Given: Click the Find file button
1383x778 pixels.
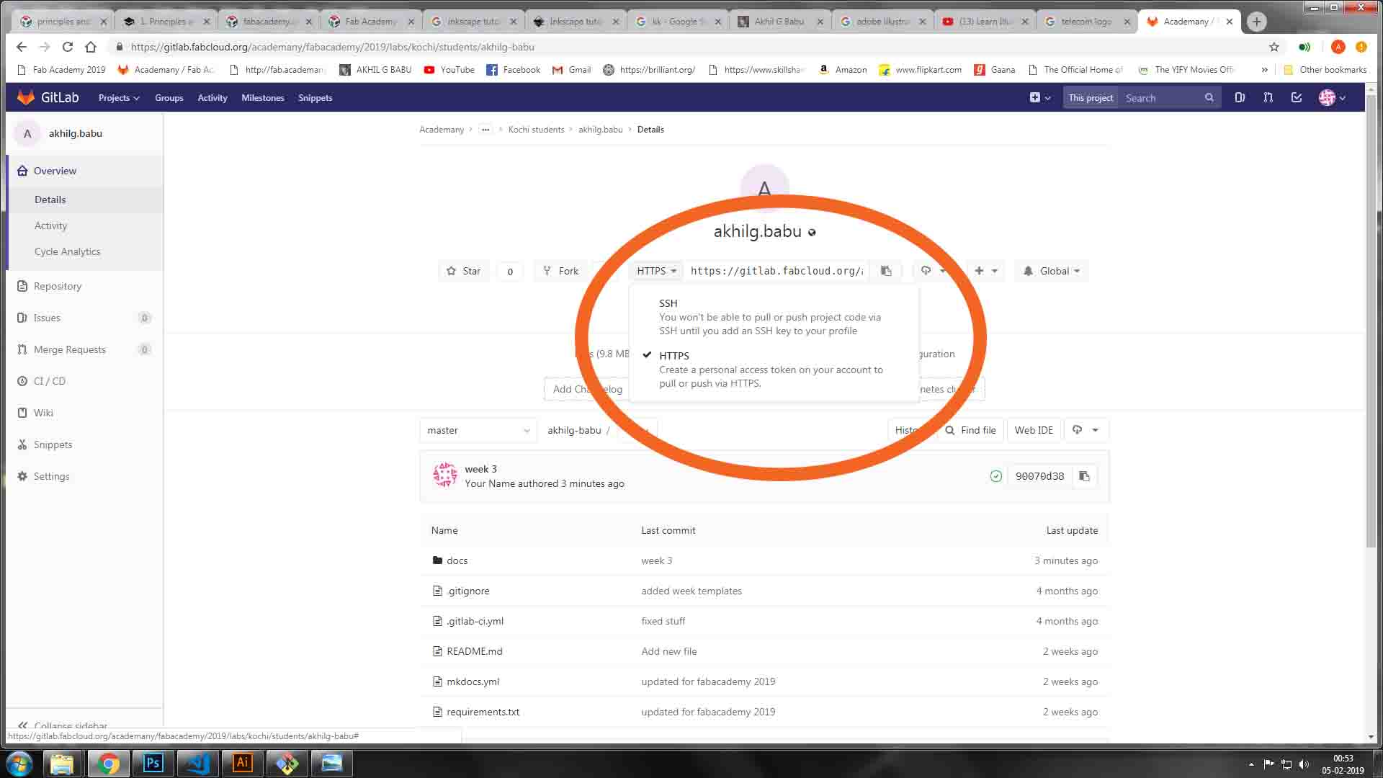Looking at the screenshot, I should pyautogui.click(x=970, y=430).
